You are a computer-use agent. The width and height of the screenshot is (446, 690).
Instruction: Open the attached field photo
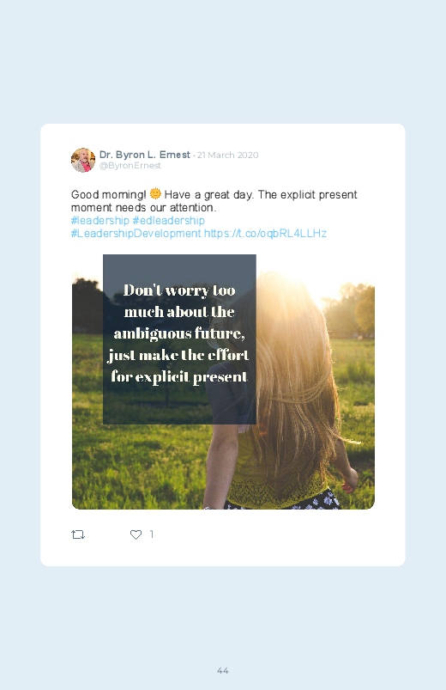(x=223, y=382)
